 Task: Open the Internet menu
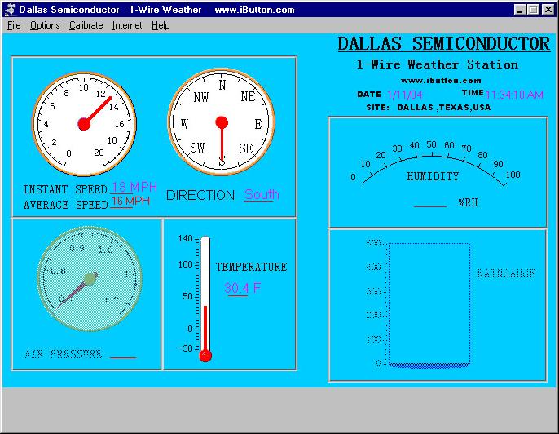[127, 25]
